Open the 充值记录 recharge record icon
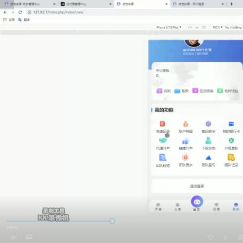 click(162, 124)
